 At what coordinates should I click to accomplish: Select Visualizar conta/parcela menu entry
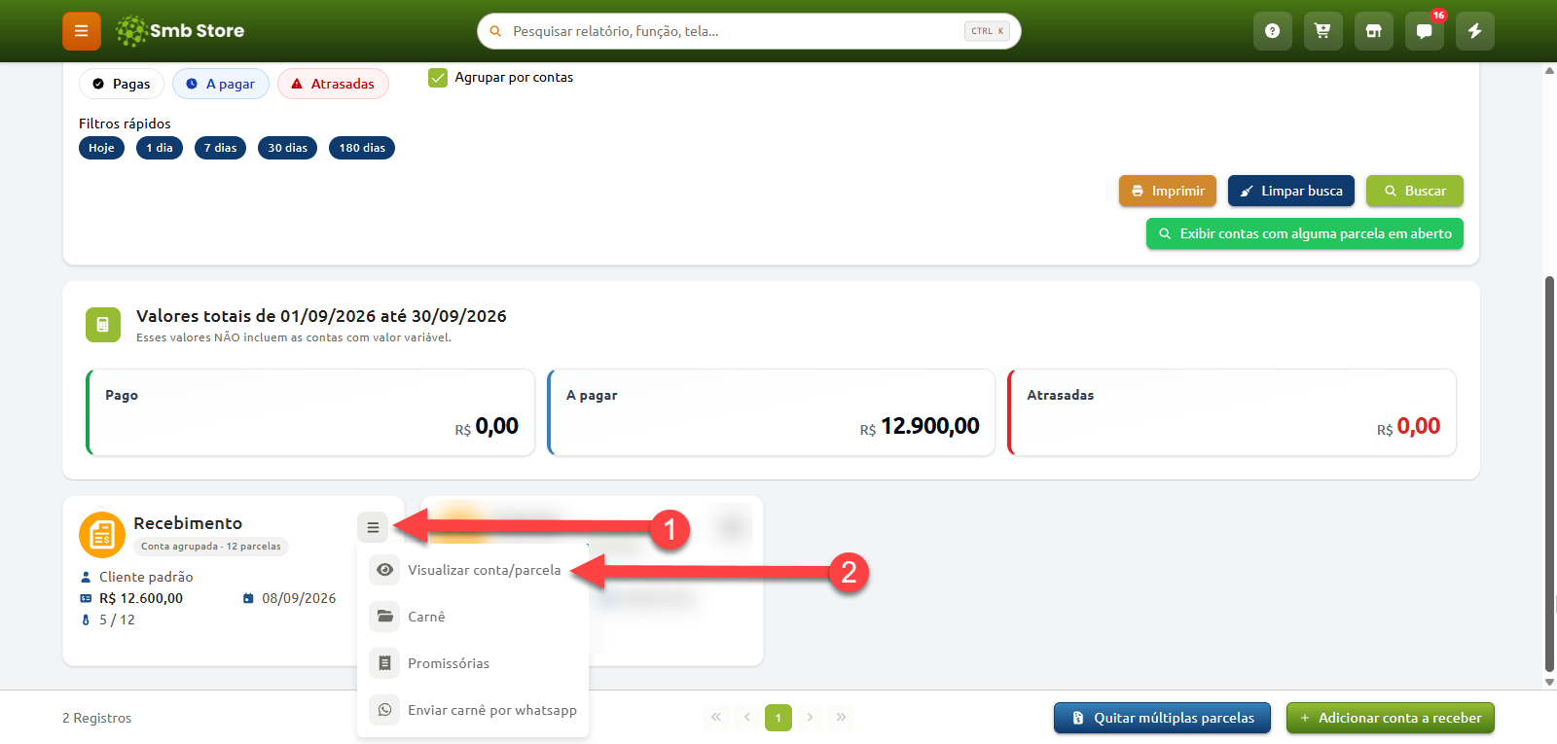pos(473,570)
